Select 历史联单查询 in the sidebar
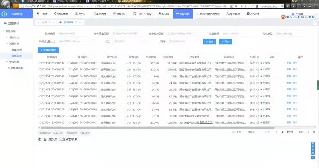This screenshot has width=319, height=168. (x=15, y=68)
